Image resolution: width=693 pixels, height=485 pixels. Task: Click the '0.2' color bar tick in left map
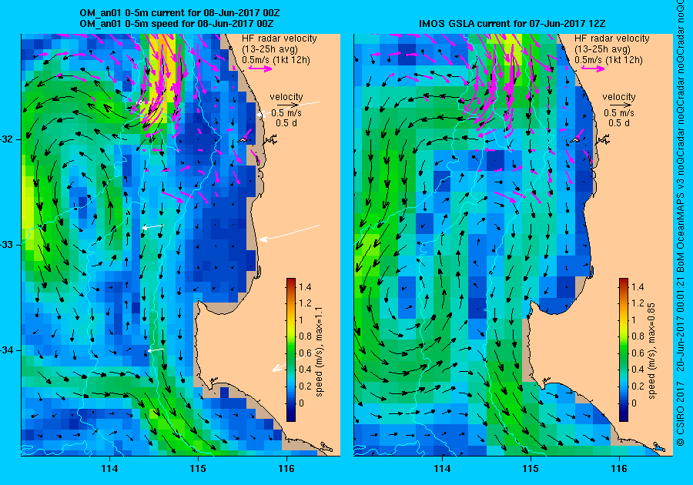[x=305, y=386]
